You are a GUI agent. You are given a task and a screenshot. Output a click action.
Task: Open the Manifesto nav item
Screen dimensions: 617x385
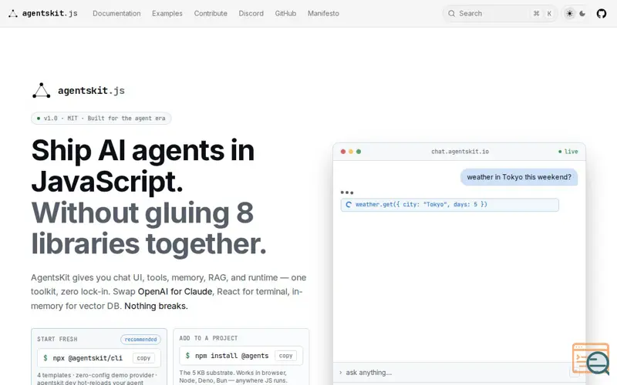323,13
